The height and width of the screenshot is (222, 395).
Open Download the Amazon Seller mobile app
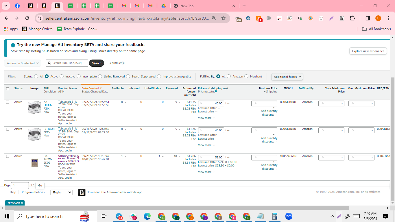[115, 192]
